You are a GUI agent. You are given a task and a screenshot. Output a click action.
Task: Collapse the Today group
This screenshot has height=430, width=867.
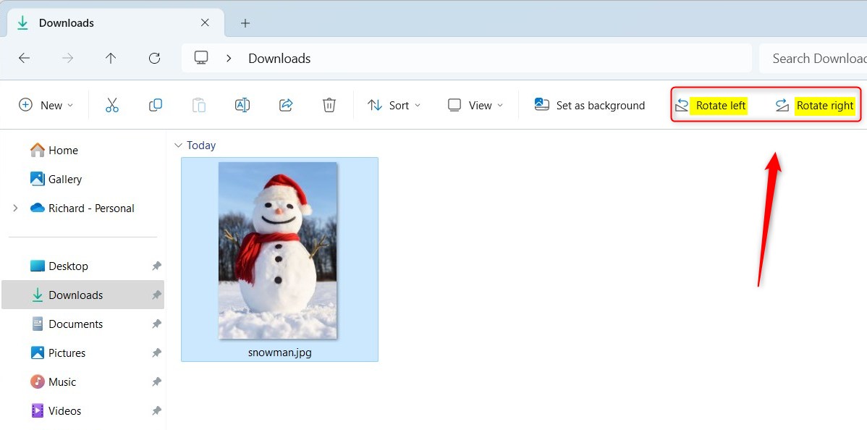(x=178, y=145)
